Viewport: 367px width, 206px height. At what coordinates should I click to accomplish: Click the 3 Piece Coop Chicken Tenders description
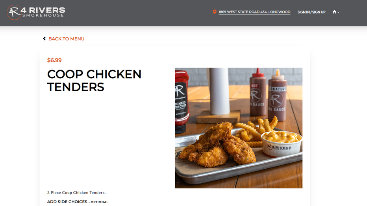point(76,193)
